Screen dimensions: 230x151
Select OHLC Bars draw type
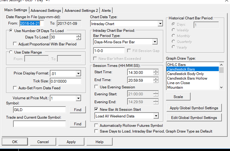[192, 64]
